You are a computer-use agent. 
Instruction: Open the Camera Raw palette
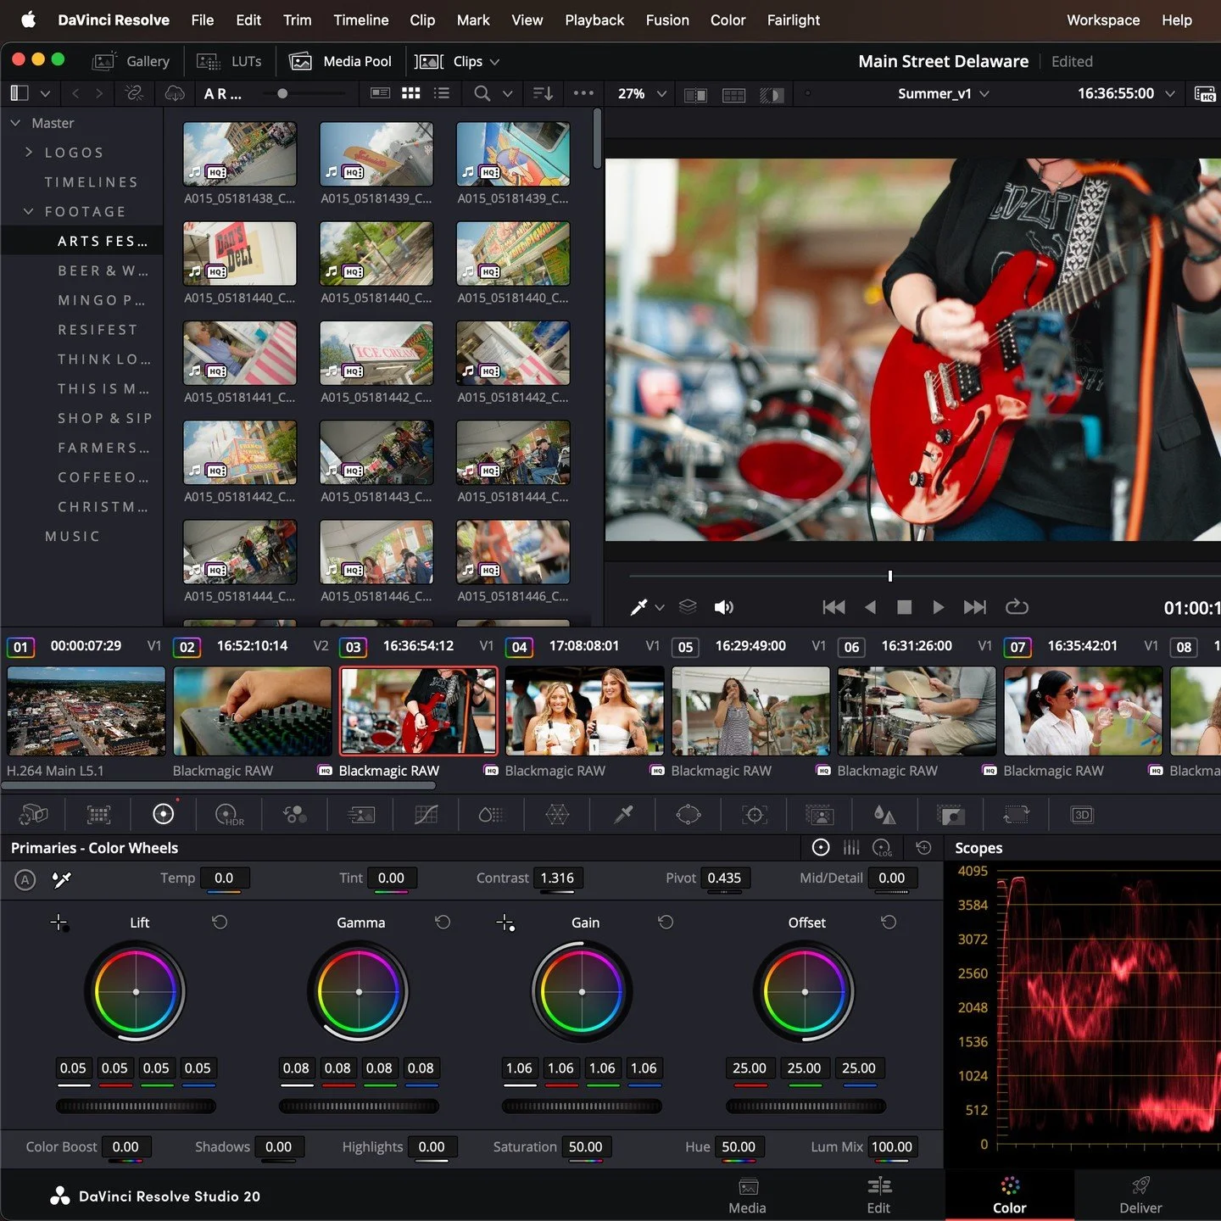(33, 815)
